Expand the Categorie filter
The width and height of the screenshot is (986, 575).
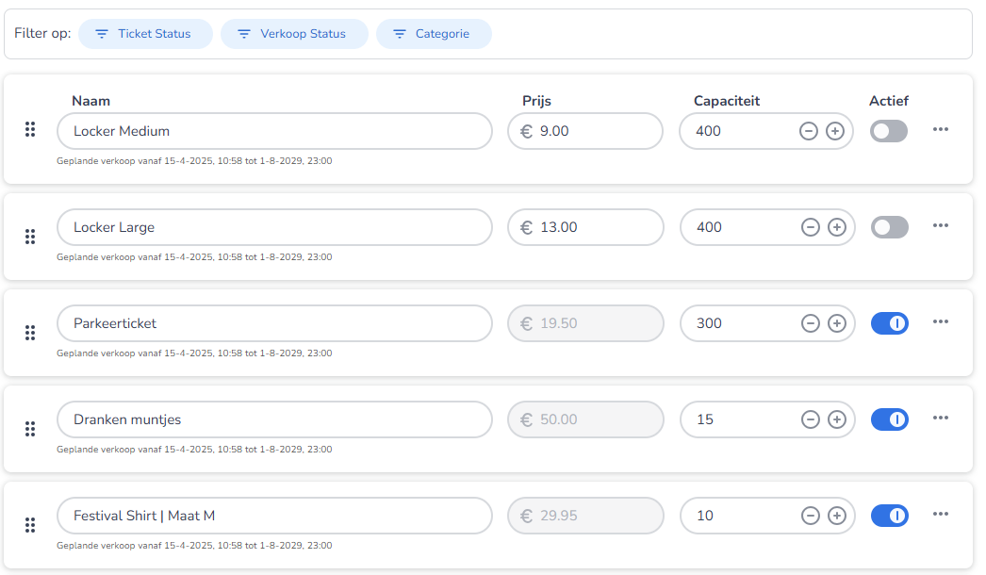[x=434, y=34]
